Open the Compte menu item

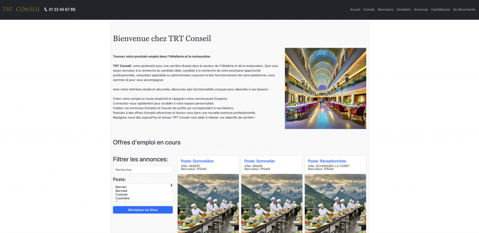click(x=369, y=9)
